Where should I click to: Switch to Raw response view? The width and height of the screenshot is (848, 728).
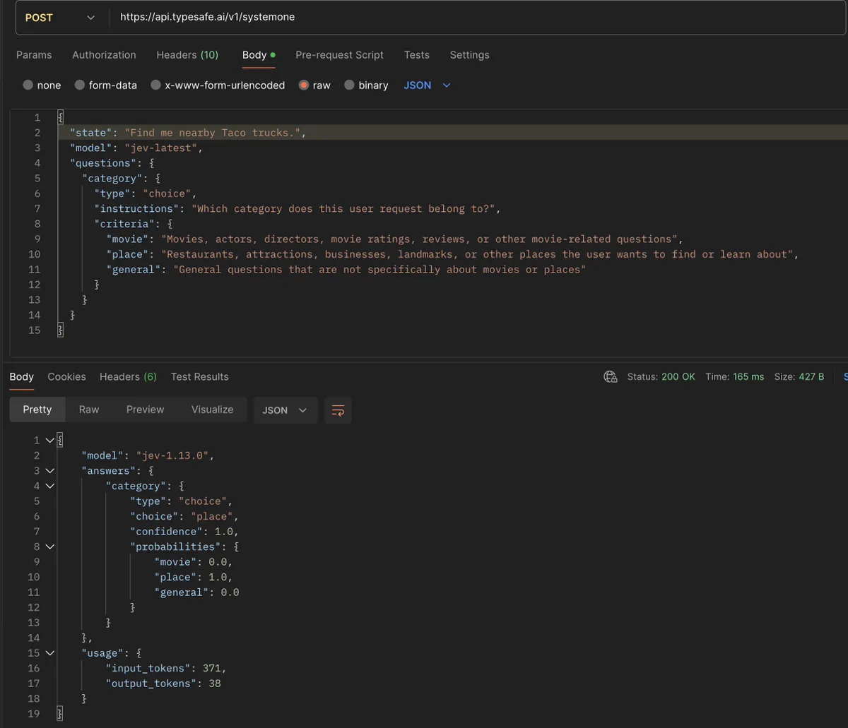(x=89, y=410)
